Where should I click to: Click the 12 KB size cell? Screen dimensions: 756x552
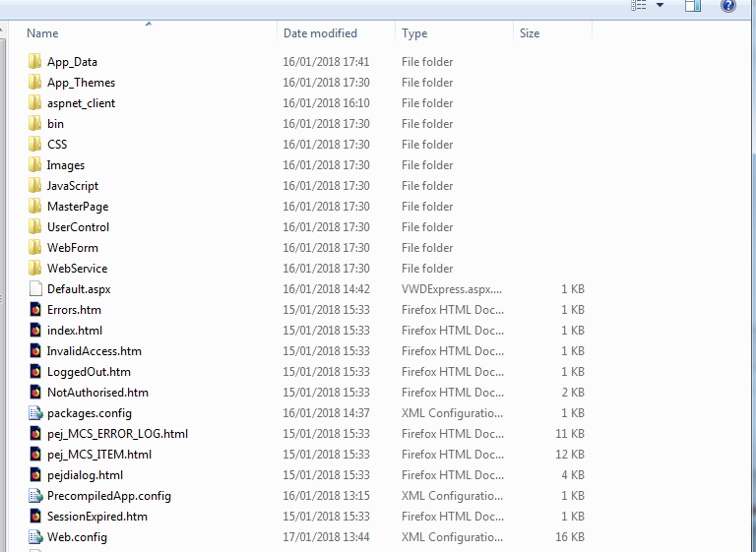click(569, 455)
